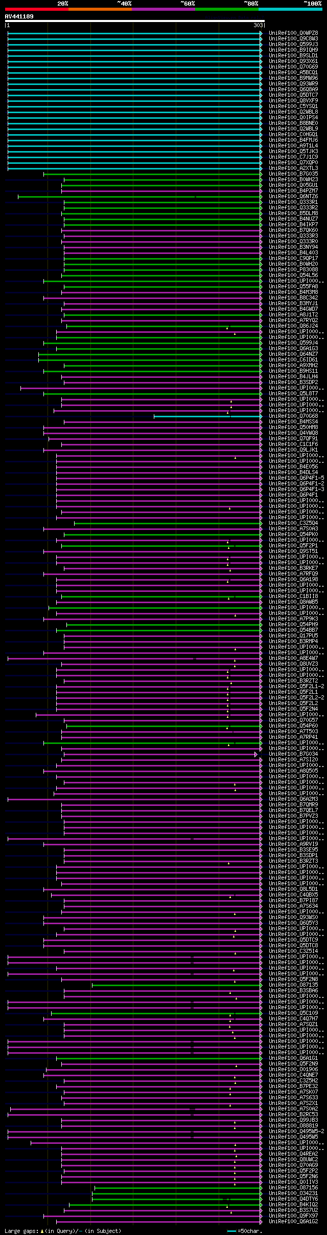Select label UniRef100_Q8L5D1
The image size is (327, 1235).
tap(293, 889)
